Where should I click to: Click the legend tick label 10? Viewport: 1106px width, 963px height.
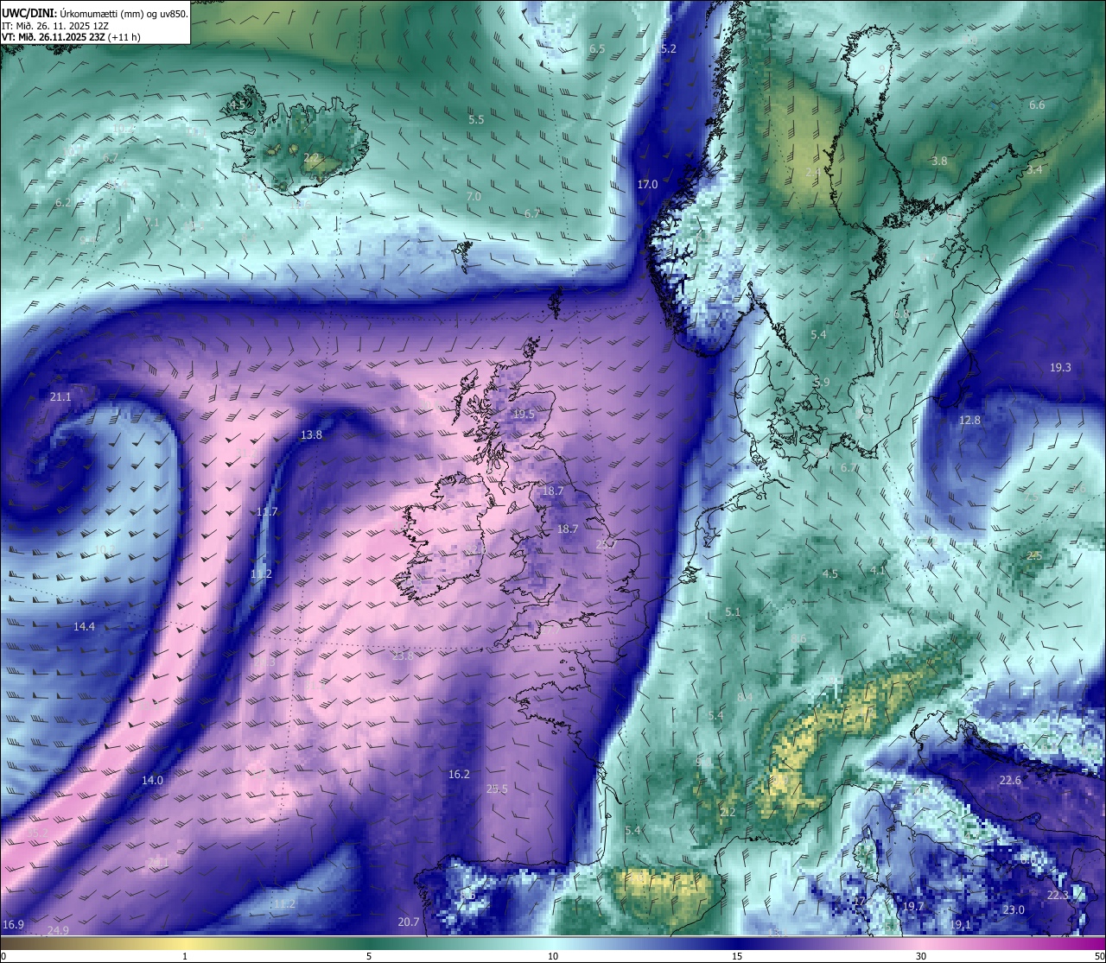(x=553, y=956)
